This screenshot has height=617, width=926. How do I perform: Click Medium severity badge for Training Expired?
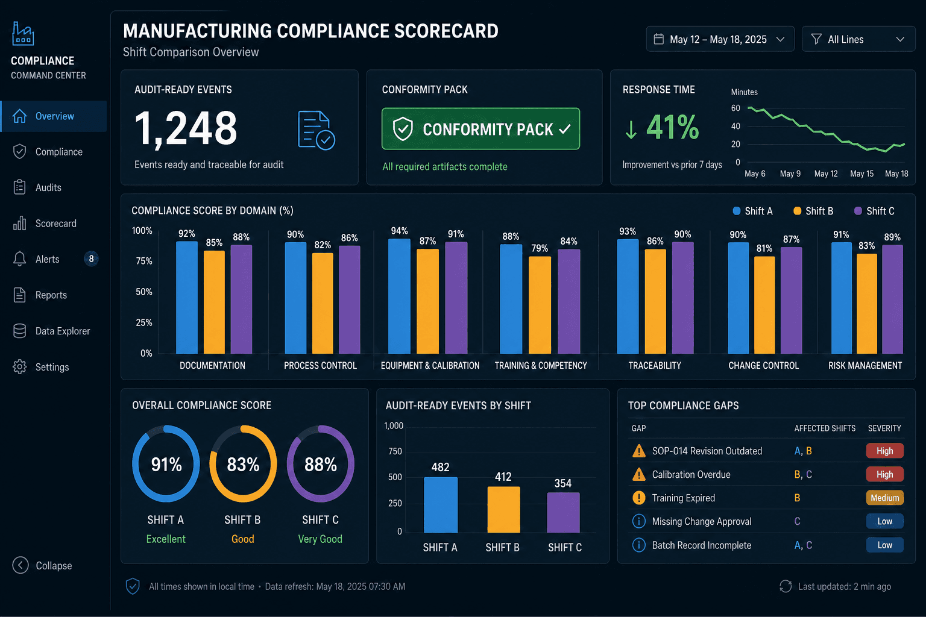click(884, 498)
